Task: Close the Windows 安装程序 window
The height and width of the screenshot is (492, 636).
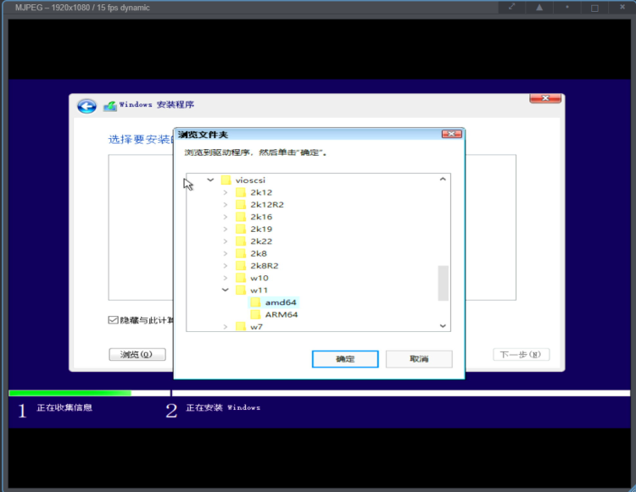Action: pos(545,98)
